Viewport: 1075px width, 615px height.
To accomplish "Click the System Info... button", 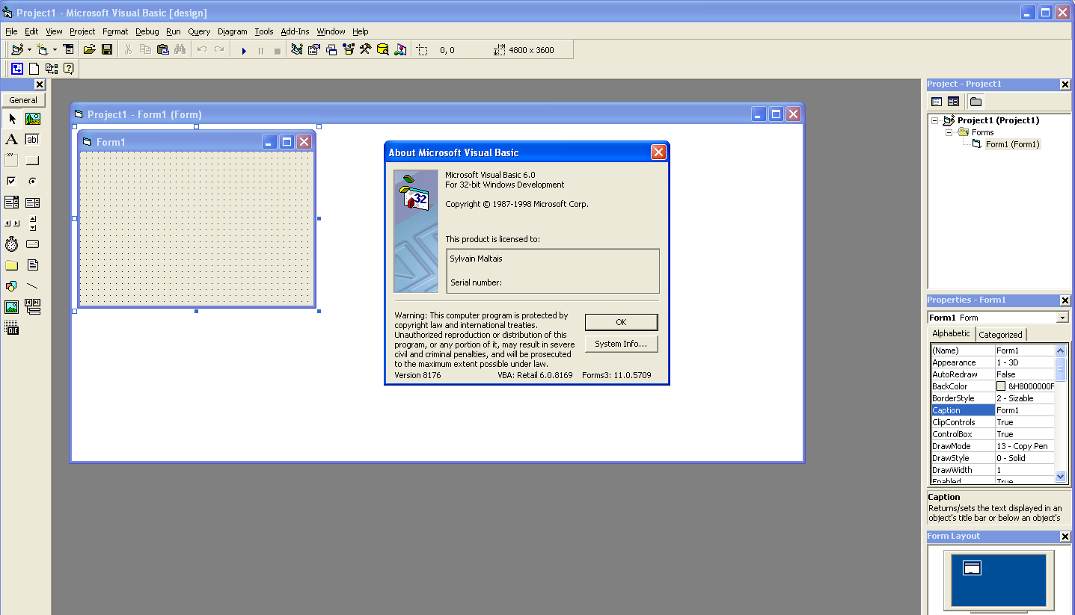I will point(621,344).
